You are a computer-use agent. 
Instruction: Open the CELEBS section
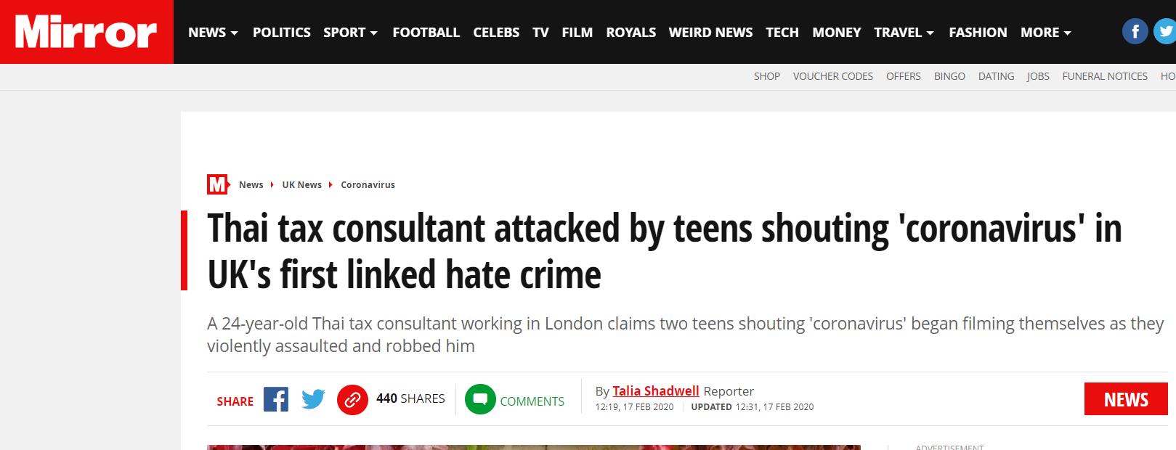point(496,32)
